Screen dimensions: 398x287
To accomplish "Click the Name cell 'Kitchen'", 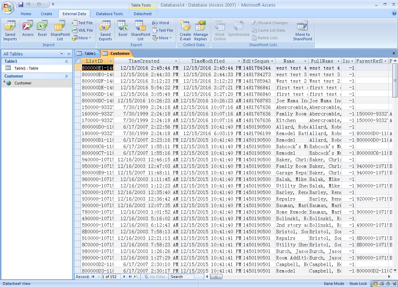I will click(291, 121).
